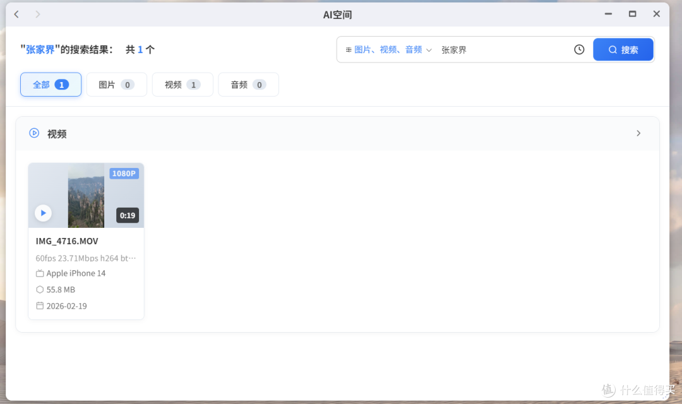The width and height of the screenshot is (682, 404).
Task: Maximize the AI空间 window
Action: 632,14
